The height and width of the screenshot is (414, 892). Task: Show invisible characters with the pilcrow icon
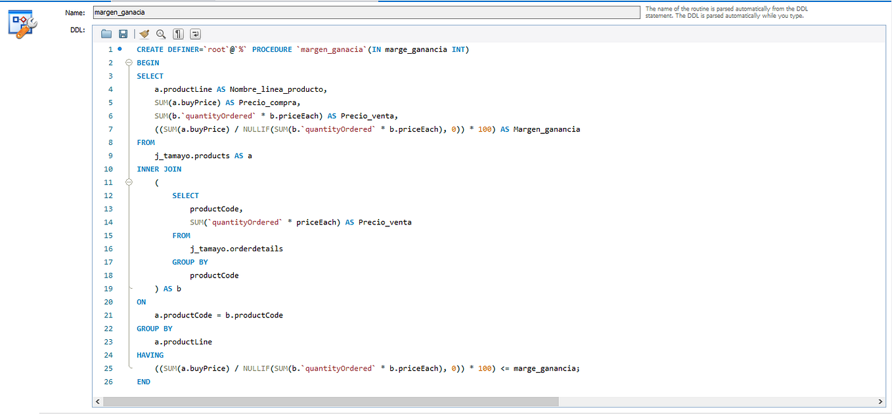177,33
